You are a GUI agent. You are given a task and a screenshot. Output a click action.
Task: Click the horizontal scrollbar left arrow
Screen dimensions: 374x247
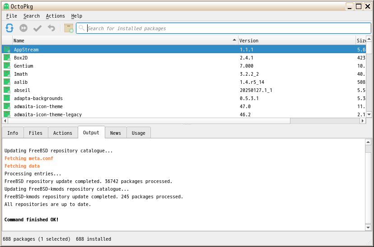click(x=5, y=121)
